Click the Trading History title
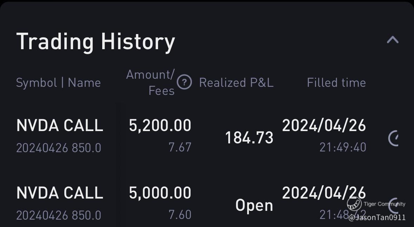Screen dimensions: 414x227 click(x=96, y=41)
